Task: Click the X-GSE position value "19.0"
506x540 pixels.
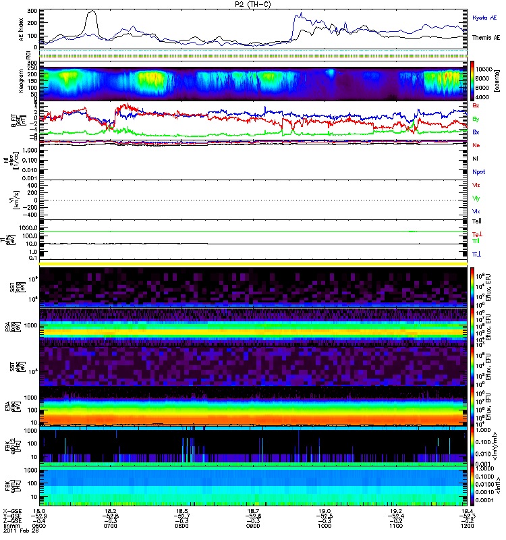Action: pos(325,511)
